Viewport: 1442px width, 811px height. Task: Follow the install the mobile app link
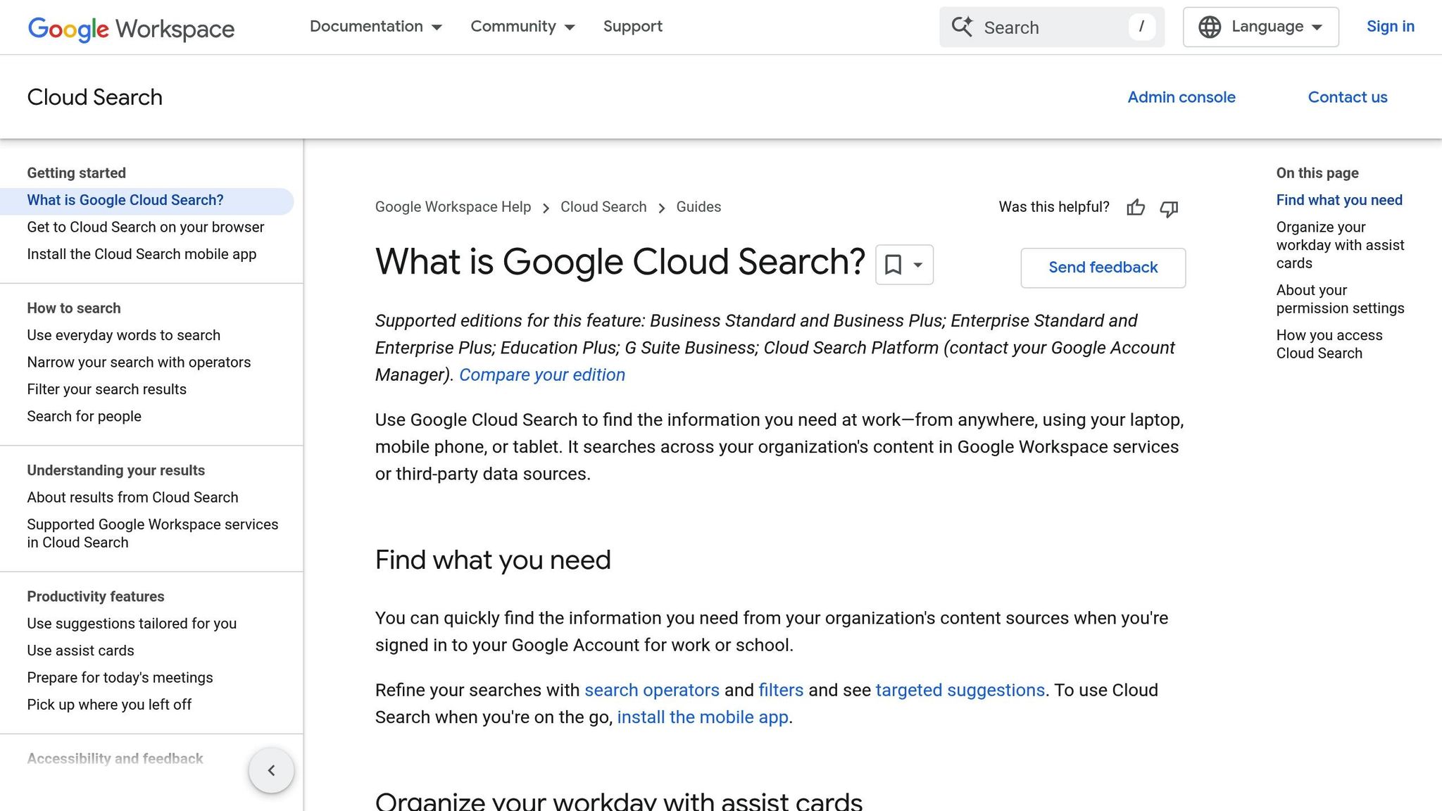[x=703, y=717]
